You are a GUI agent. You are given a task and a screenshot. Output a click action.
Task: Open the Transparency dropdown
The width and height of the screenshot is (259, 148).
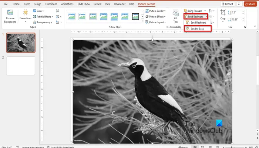click(43, 22)
